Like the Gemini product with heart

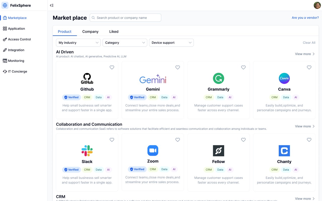(x=178, y=67)
